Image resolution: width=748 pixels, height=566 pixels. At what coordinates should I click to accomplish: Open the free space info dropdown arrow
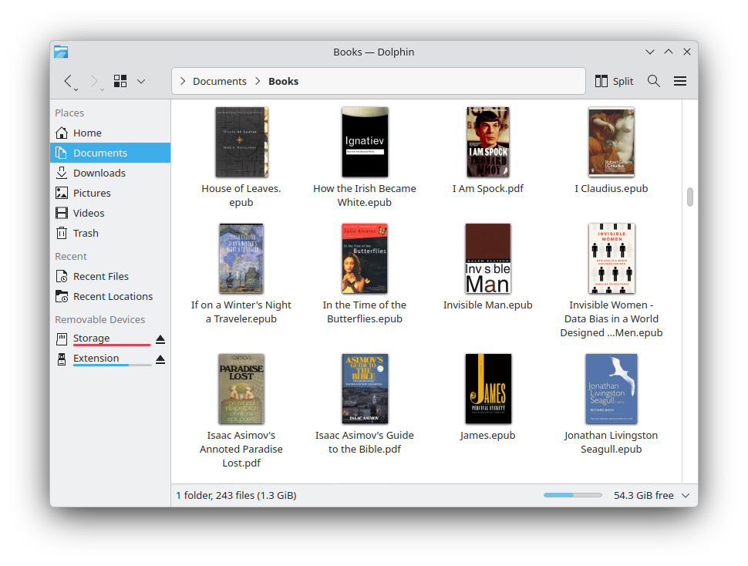(686, 495)
